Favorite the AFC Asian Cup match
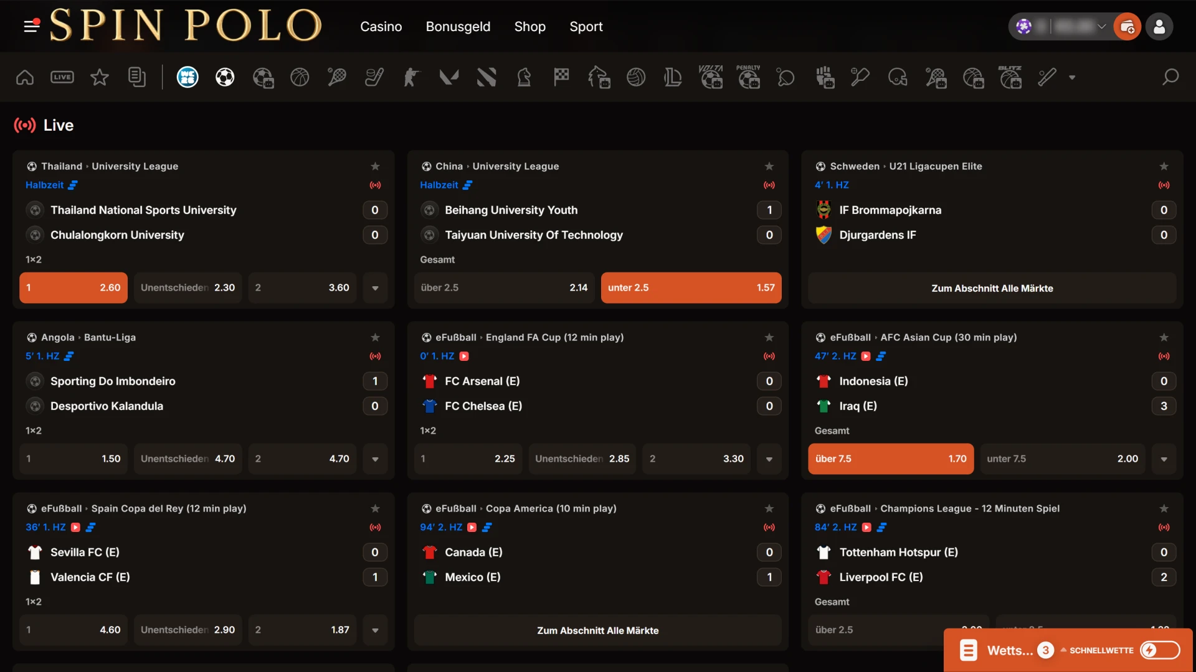 1164,337
